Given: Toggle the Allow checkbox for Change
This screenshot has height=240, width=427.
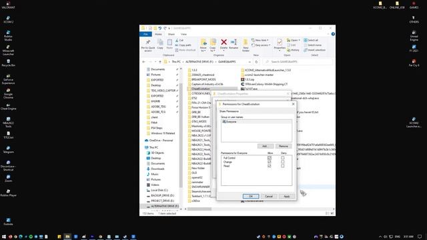Looking at the screenshot, I should 270,162.
